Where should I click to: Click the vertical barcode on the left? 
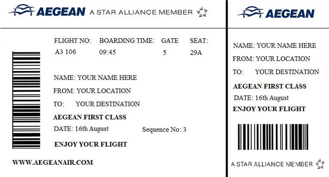[26, 100]
